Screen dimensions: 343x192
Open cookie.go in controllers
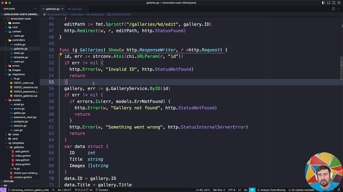pyautogui.click(x=20, y=44)
